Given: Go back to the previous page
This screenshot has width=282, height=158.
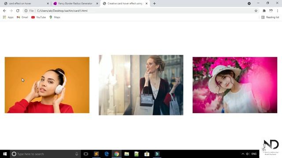Looking at the screenshot, I should pos(4,11).
